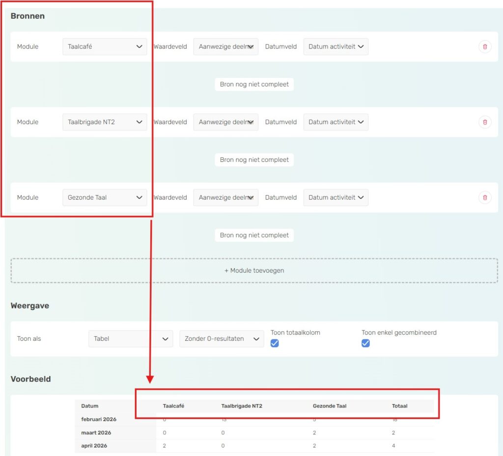The image size is (503, 456).
Task: Open the Taalbrigade NT2 module dropdown
Action: click(x=105, y=122)
